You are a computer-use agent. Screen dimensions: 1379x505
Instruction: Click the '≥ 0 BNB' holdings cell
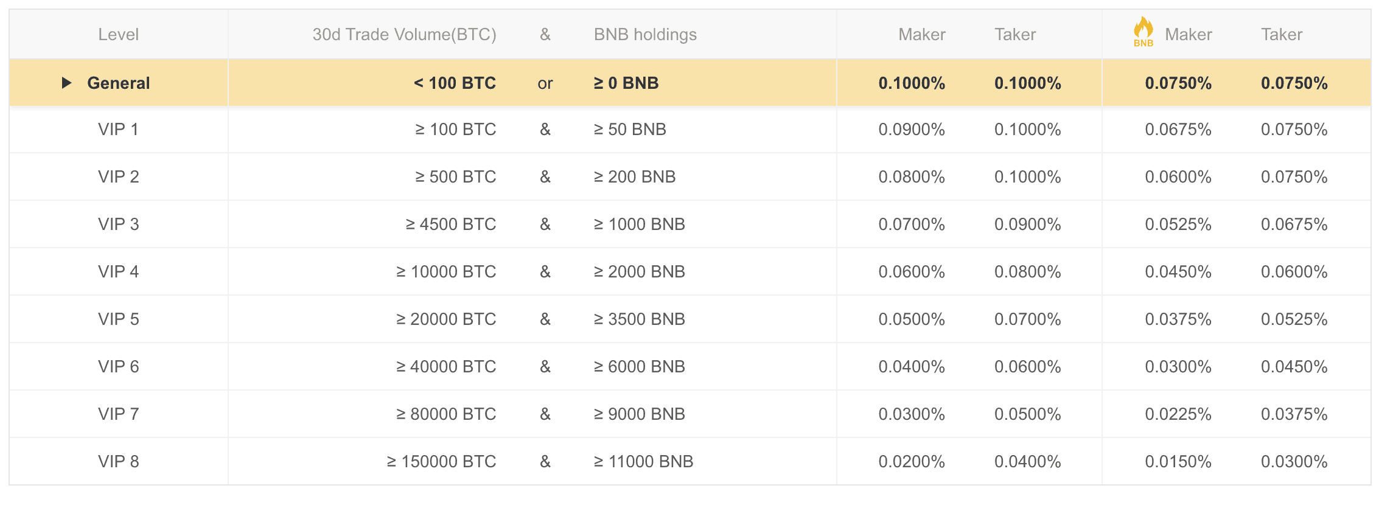[626, 83]
